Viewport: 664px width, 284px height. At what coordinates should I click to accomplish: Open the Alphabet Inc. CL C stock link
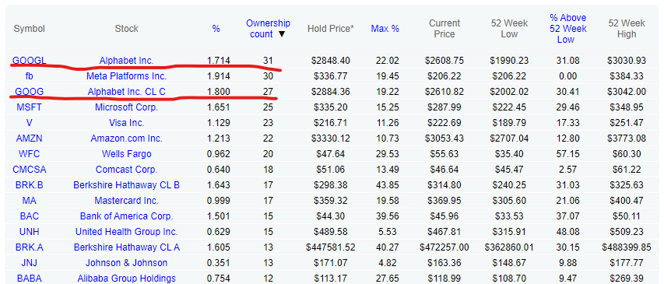click(127, 92)
